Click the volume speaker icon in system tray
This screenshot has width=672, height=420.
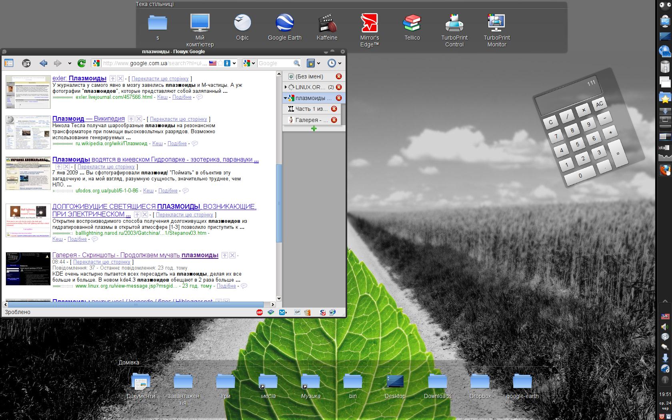pyautogui.click(x=665, y=327)
